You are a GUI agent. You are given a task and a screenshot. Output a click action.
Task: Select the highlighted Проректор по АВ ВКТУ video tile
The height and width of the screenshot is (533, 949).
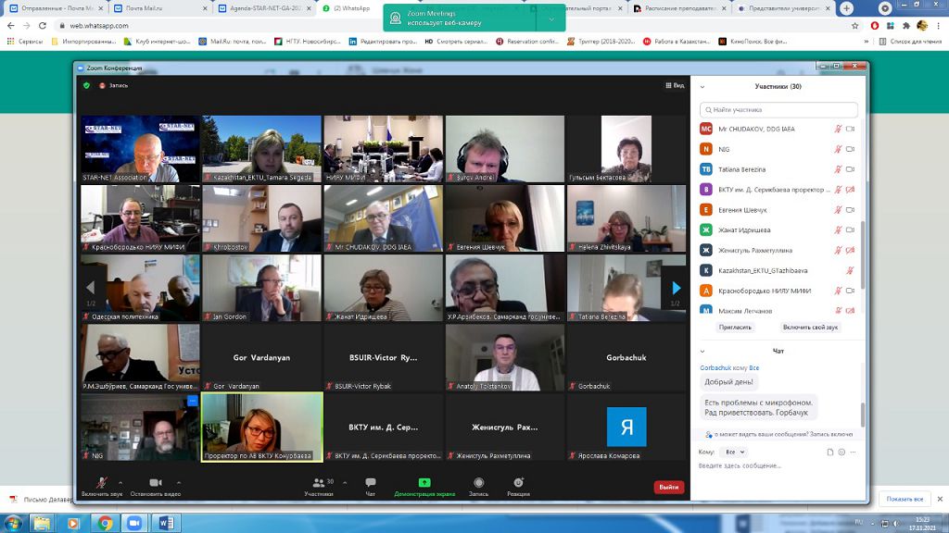(x=262, y=428)
